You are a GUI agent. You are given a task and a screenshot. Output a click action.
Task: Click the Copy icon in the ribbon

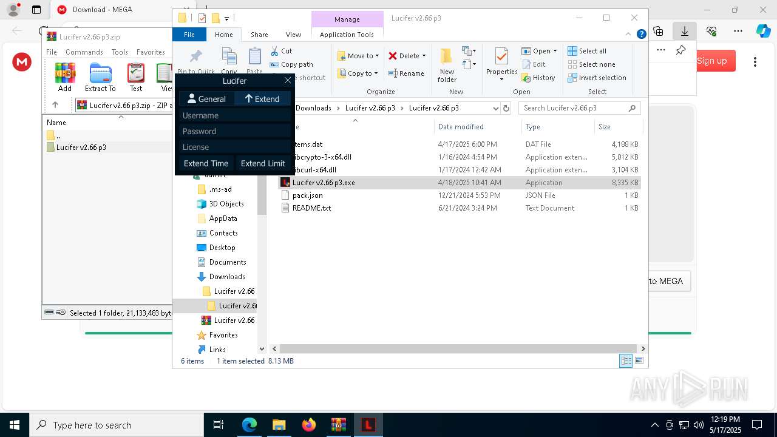(x=229, y=56)
